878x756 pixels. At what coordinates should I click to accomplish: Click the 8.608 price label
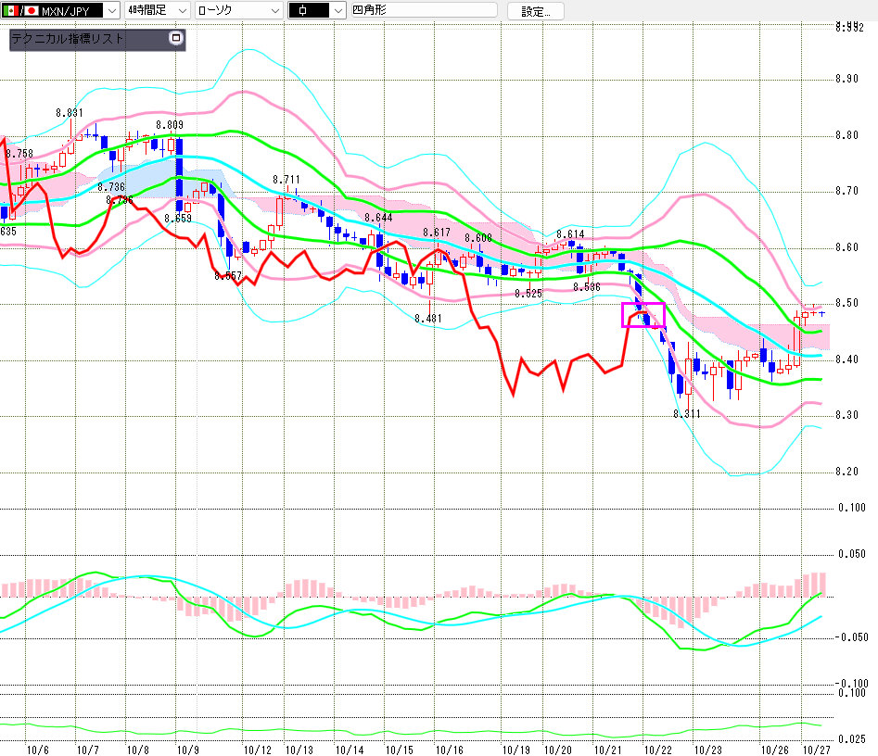pos(478,238)
